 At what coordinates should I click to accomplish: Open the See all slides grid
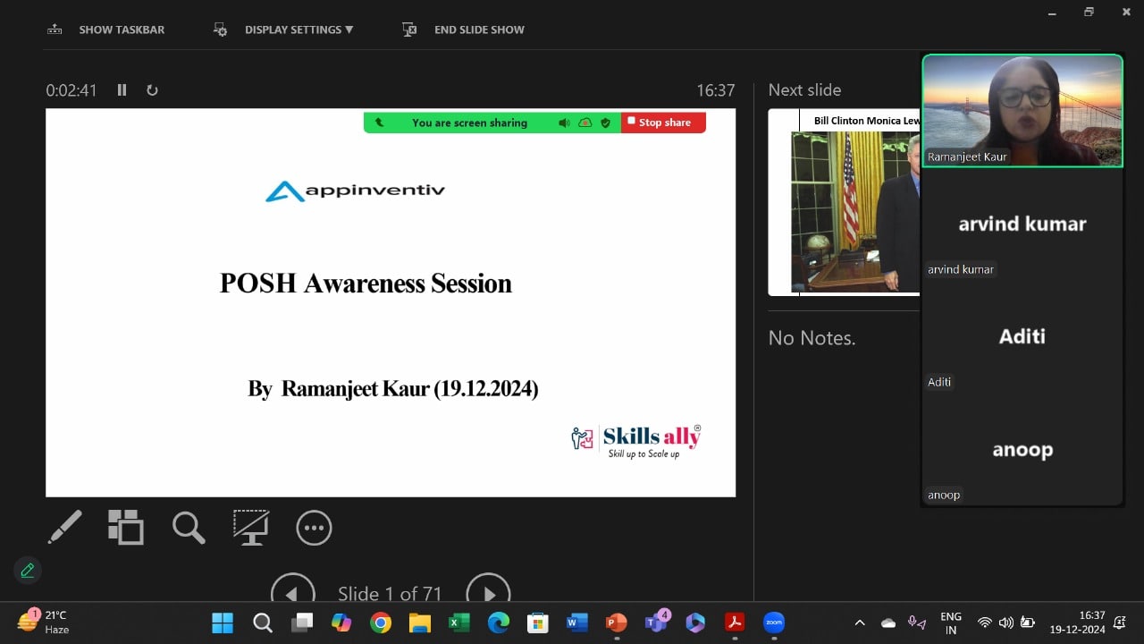coord(125,528)
